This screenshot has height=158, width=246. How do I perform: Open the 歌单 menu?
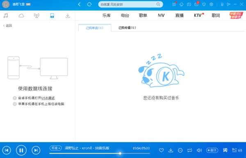click(143, 15)
